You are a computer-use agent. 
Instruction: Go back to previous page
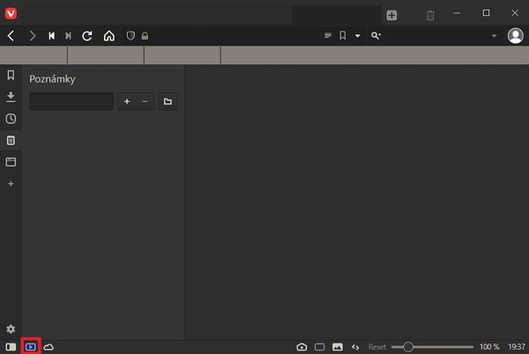11,36
